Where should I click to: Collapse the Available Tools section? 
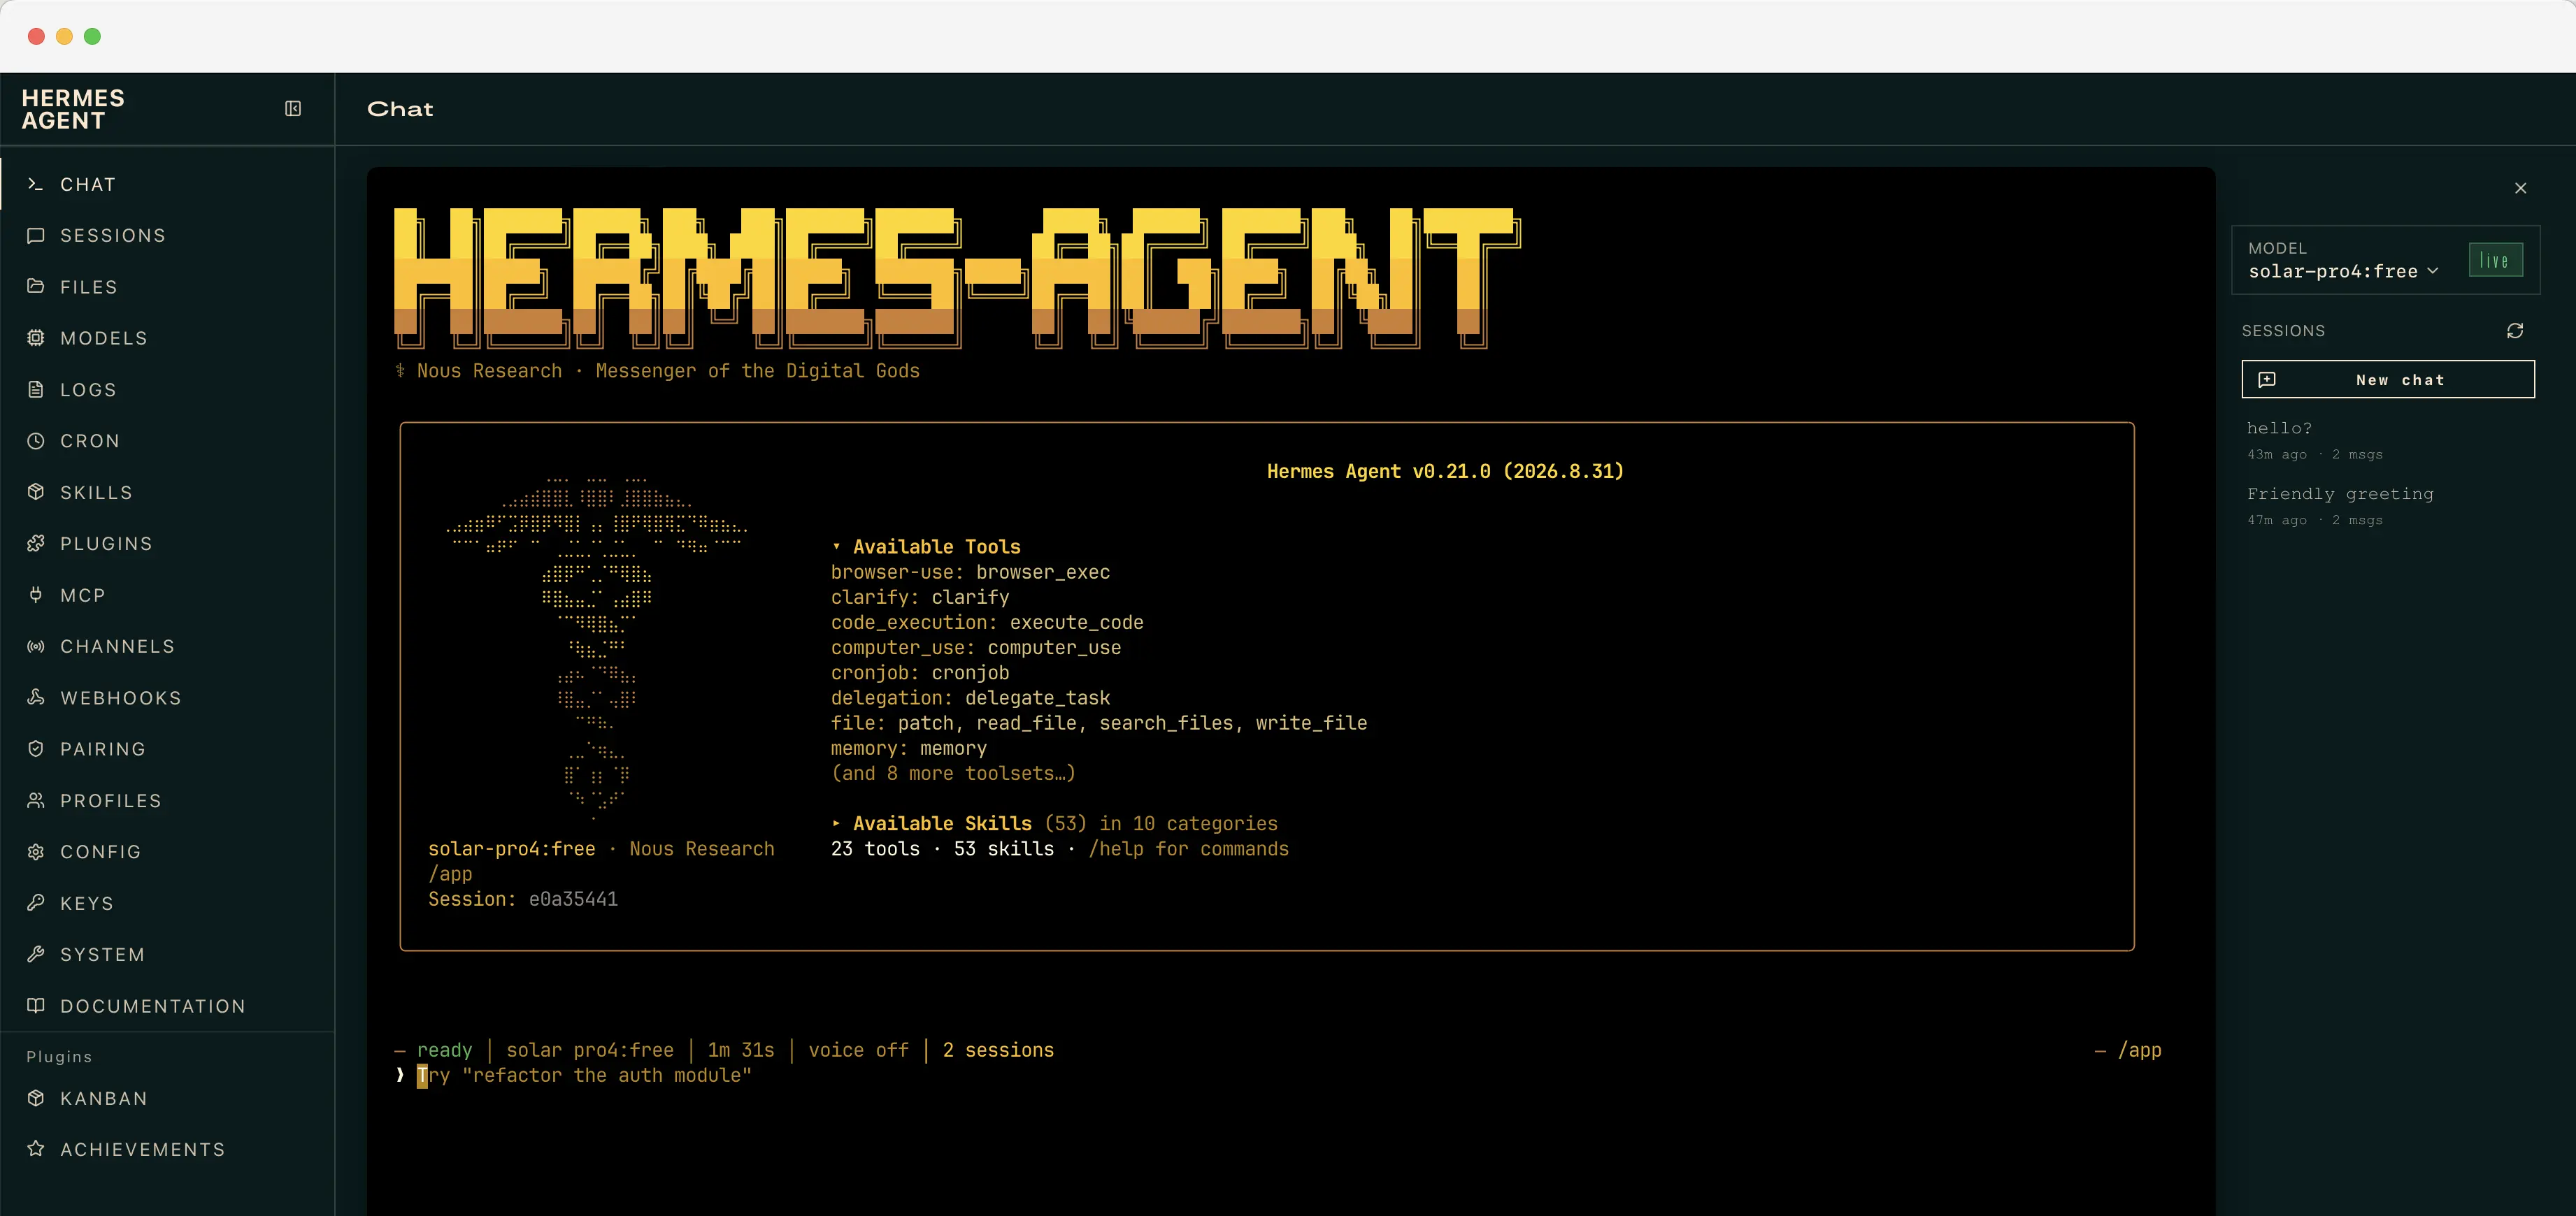click(x=926, y=547)
